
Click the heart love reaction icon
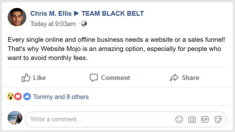coord(18,97)
